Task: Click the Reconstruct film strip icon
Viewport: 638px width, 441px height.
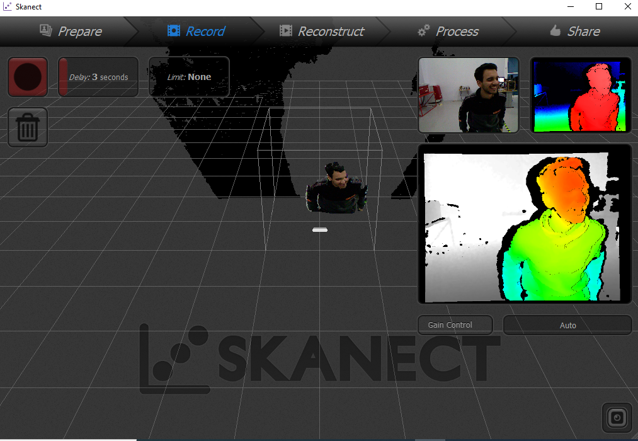Action: coord(286,30)
